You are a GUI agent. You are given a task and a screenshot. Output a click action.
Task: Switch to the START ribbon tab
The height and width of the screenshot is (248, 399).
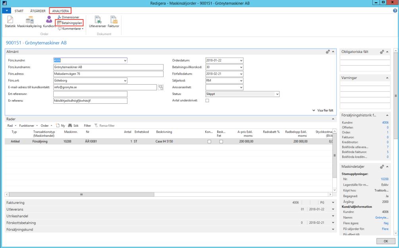click(19, 11)
